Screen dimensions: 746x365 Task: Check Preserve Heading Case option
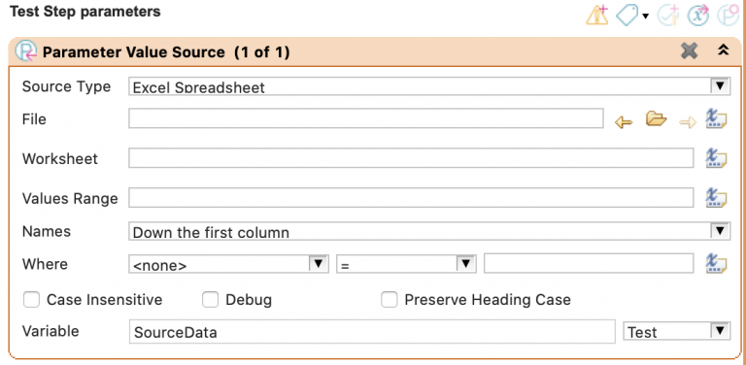(390, 300)
